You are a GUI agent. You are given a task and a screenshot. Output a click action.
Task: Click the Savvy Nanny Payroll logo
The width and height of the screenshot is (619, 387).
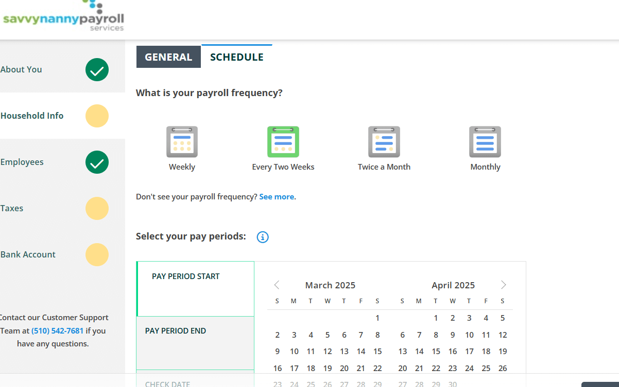[x=63, y=16]
